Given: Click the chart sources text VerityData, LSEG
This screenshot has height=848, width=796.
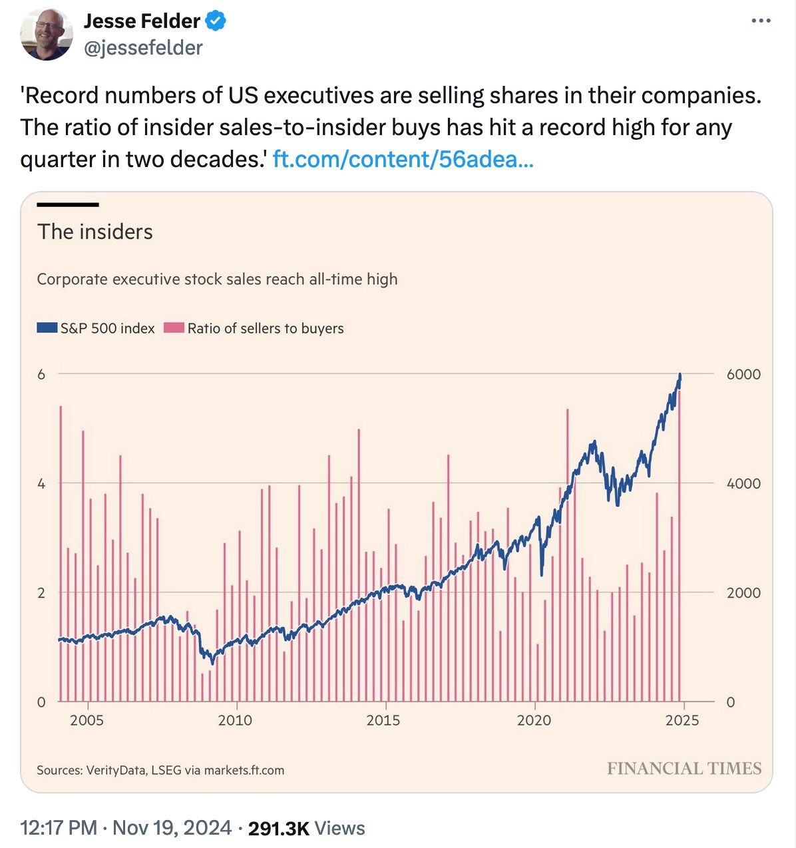Looking at the screenshot, I should click(160, 770).
